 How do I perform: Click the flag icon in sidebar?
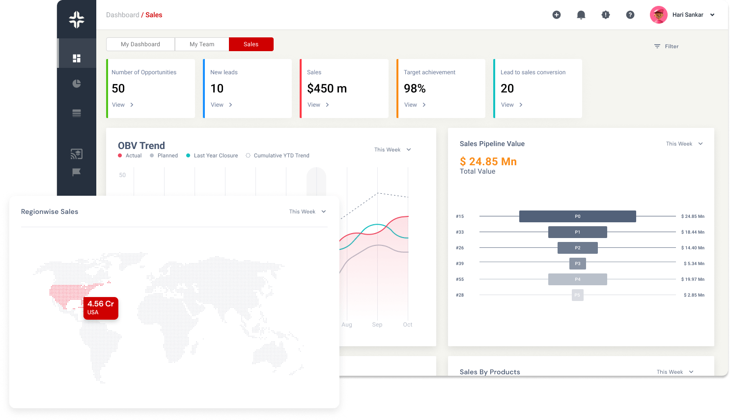pyautogui.click(x=77, y=172)
